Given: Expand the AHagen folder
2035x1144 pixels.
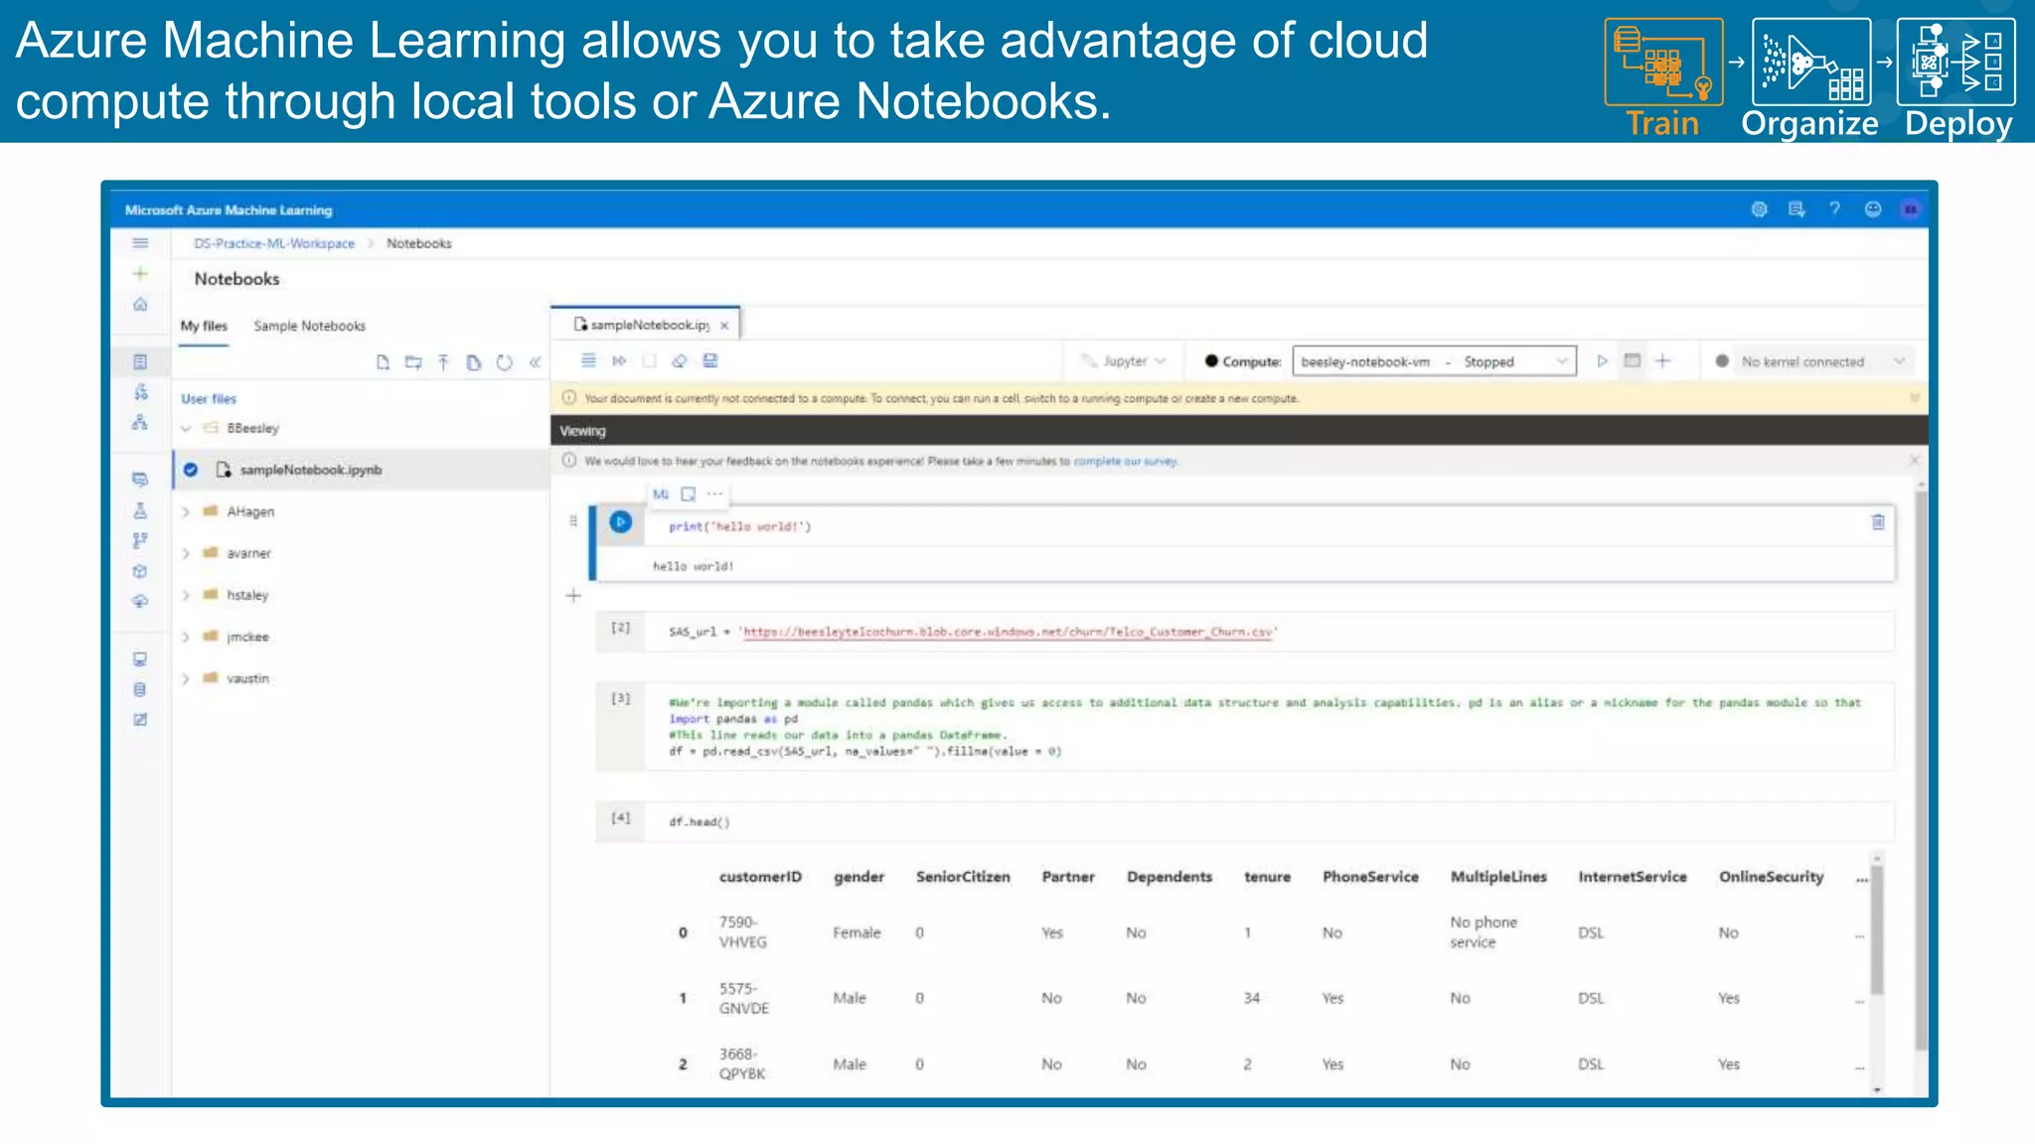Looking at the screenshot, I should click(x=186, y=512).
